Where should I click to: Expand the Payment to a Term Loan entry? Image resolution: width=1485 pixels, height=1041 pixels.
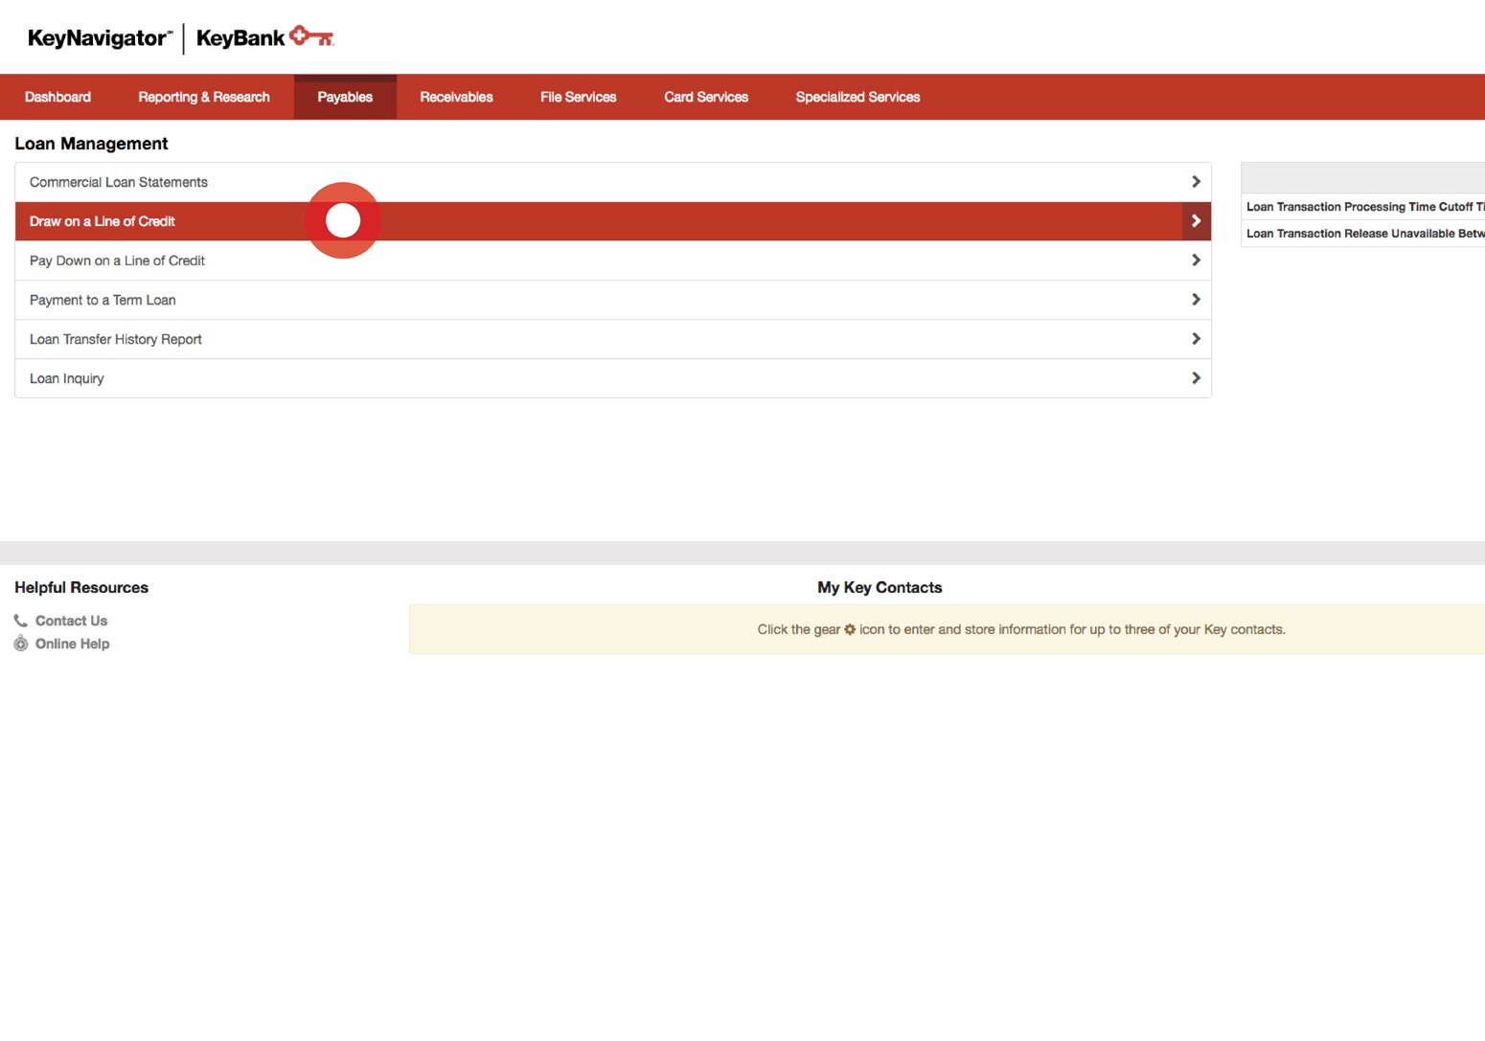pos(1196,299)
